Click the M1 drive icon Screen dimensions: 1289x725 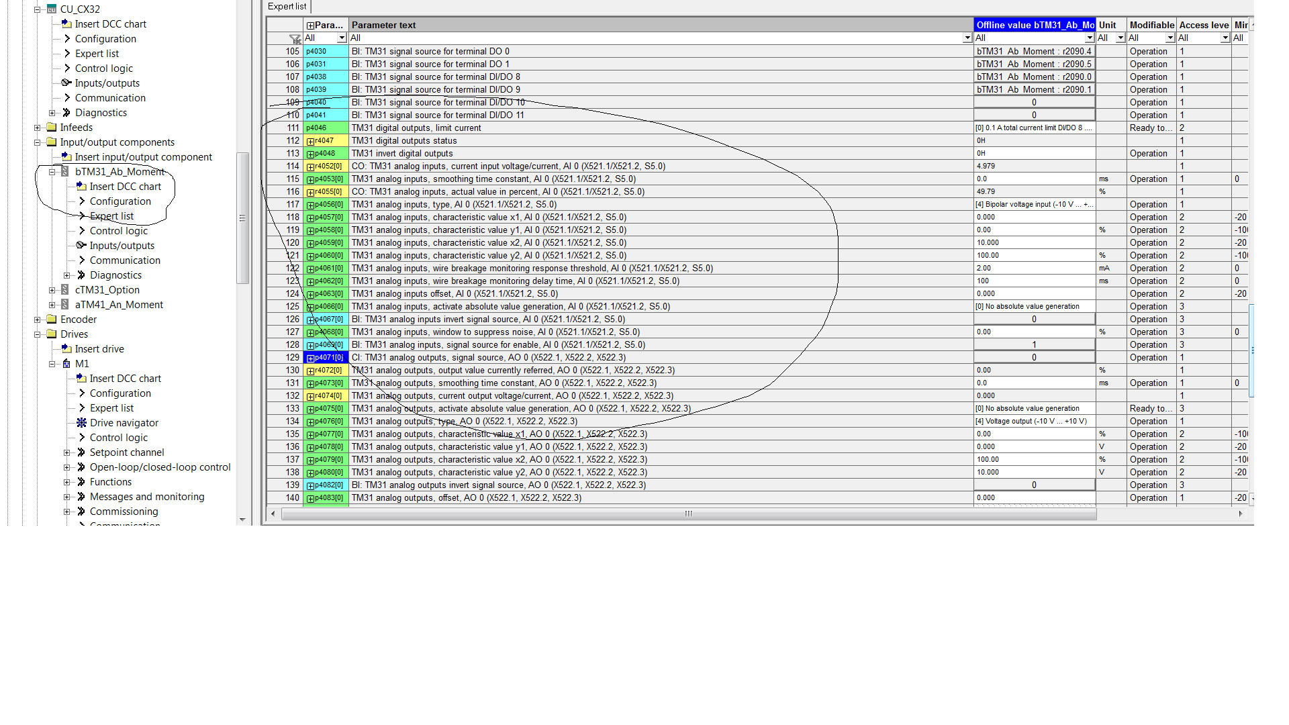tap(66, 364)
